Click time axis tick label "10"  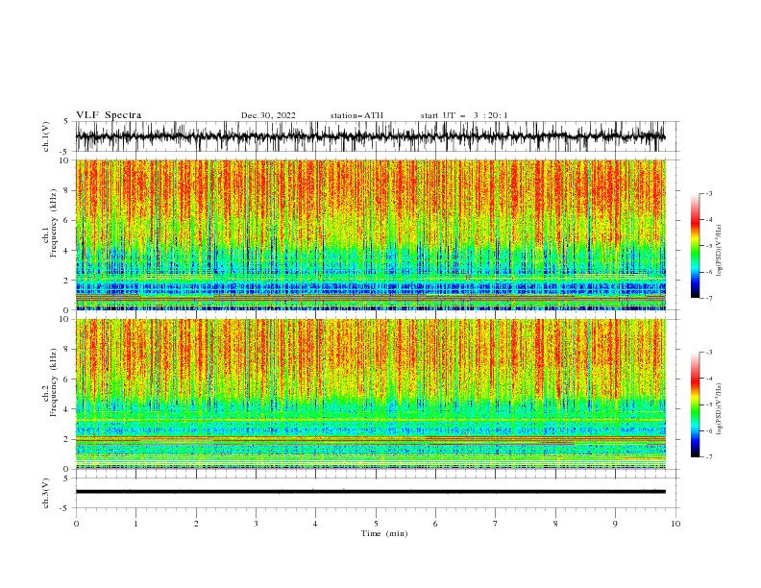[x=675, y=524]
